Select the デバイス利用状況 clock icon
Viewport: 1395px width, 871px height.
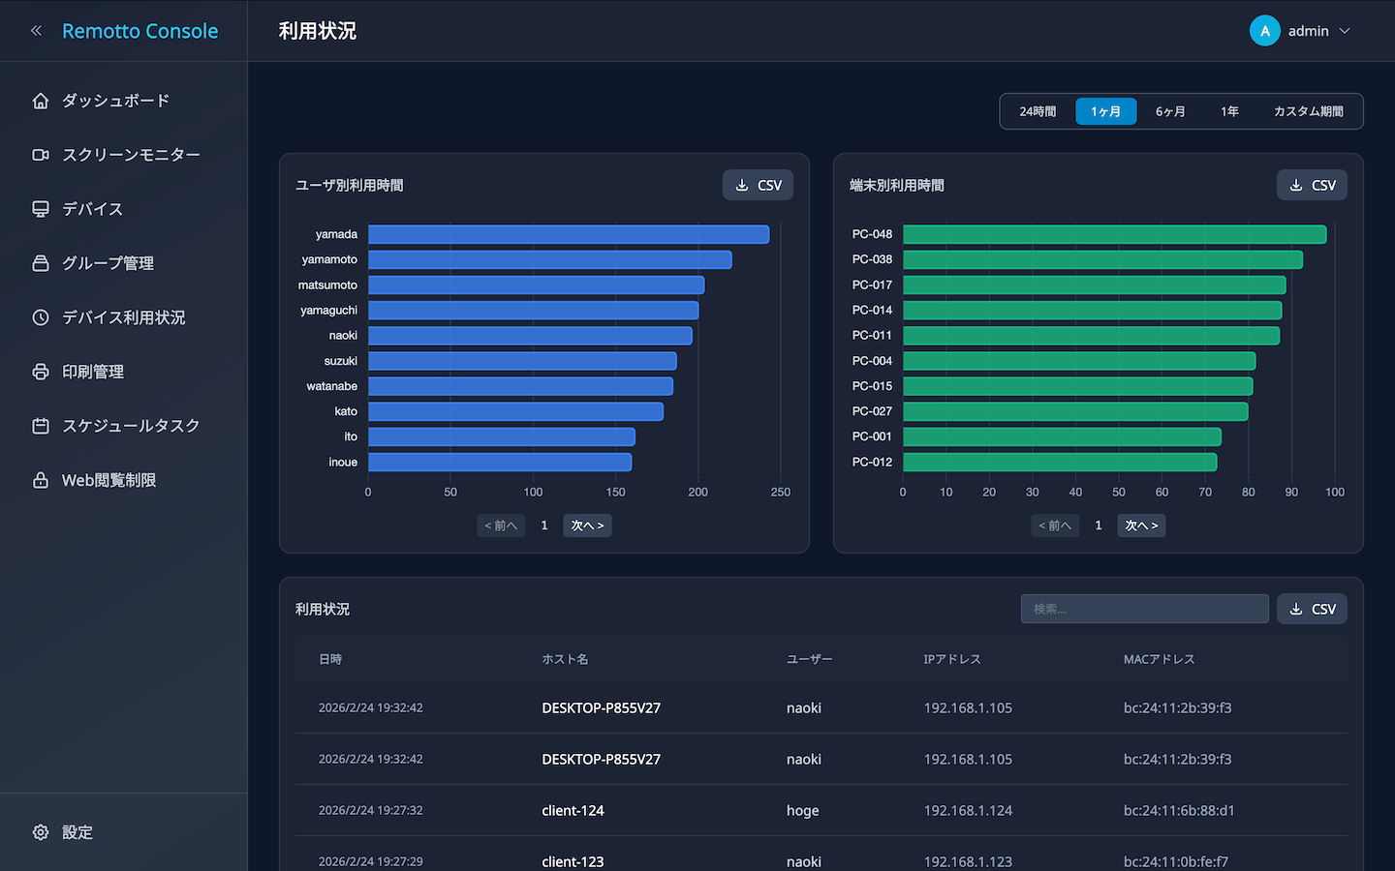41,317
